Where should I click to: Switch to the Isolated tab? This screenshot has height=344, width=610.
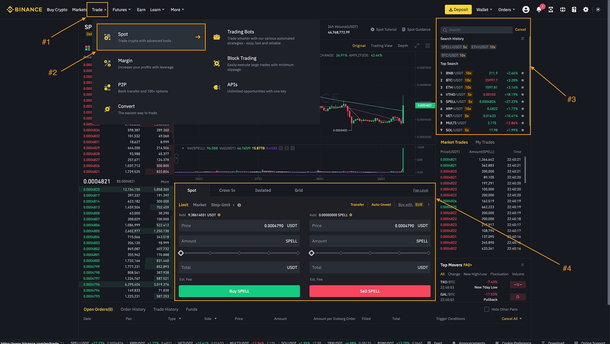263,190
